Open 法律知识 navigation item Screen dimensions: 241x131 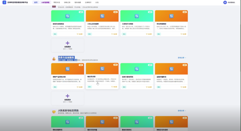click(88, 3)
